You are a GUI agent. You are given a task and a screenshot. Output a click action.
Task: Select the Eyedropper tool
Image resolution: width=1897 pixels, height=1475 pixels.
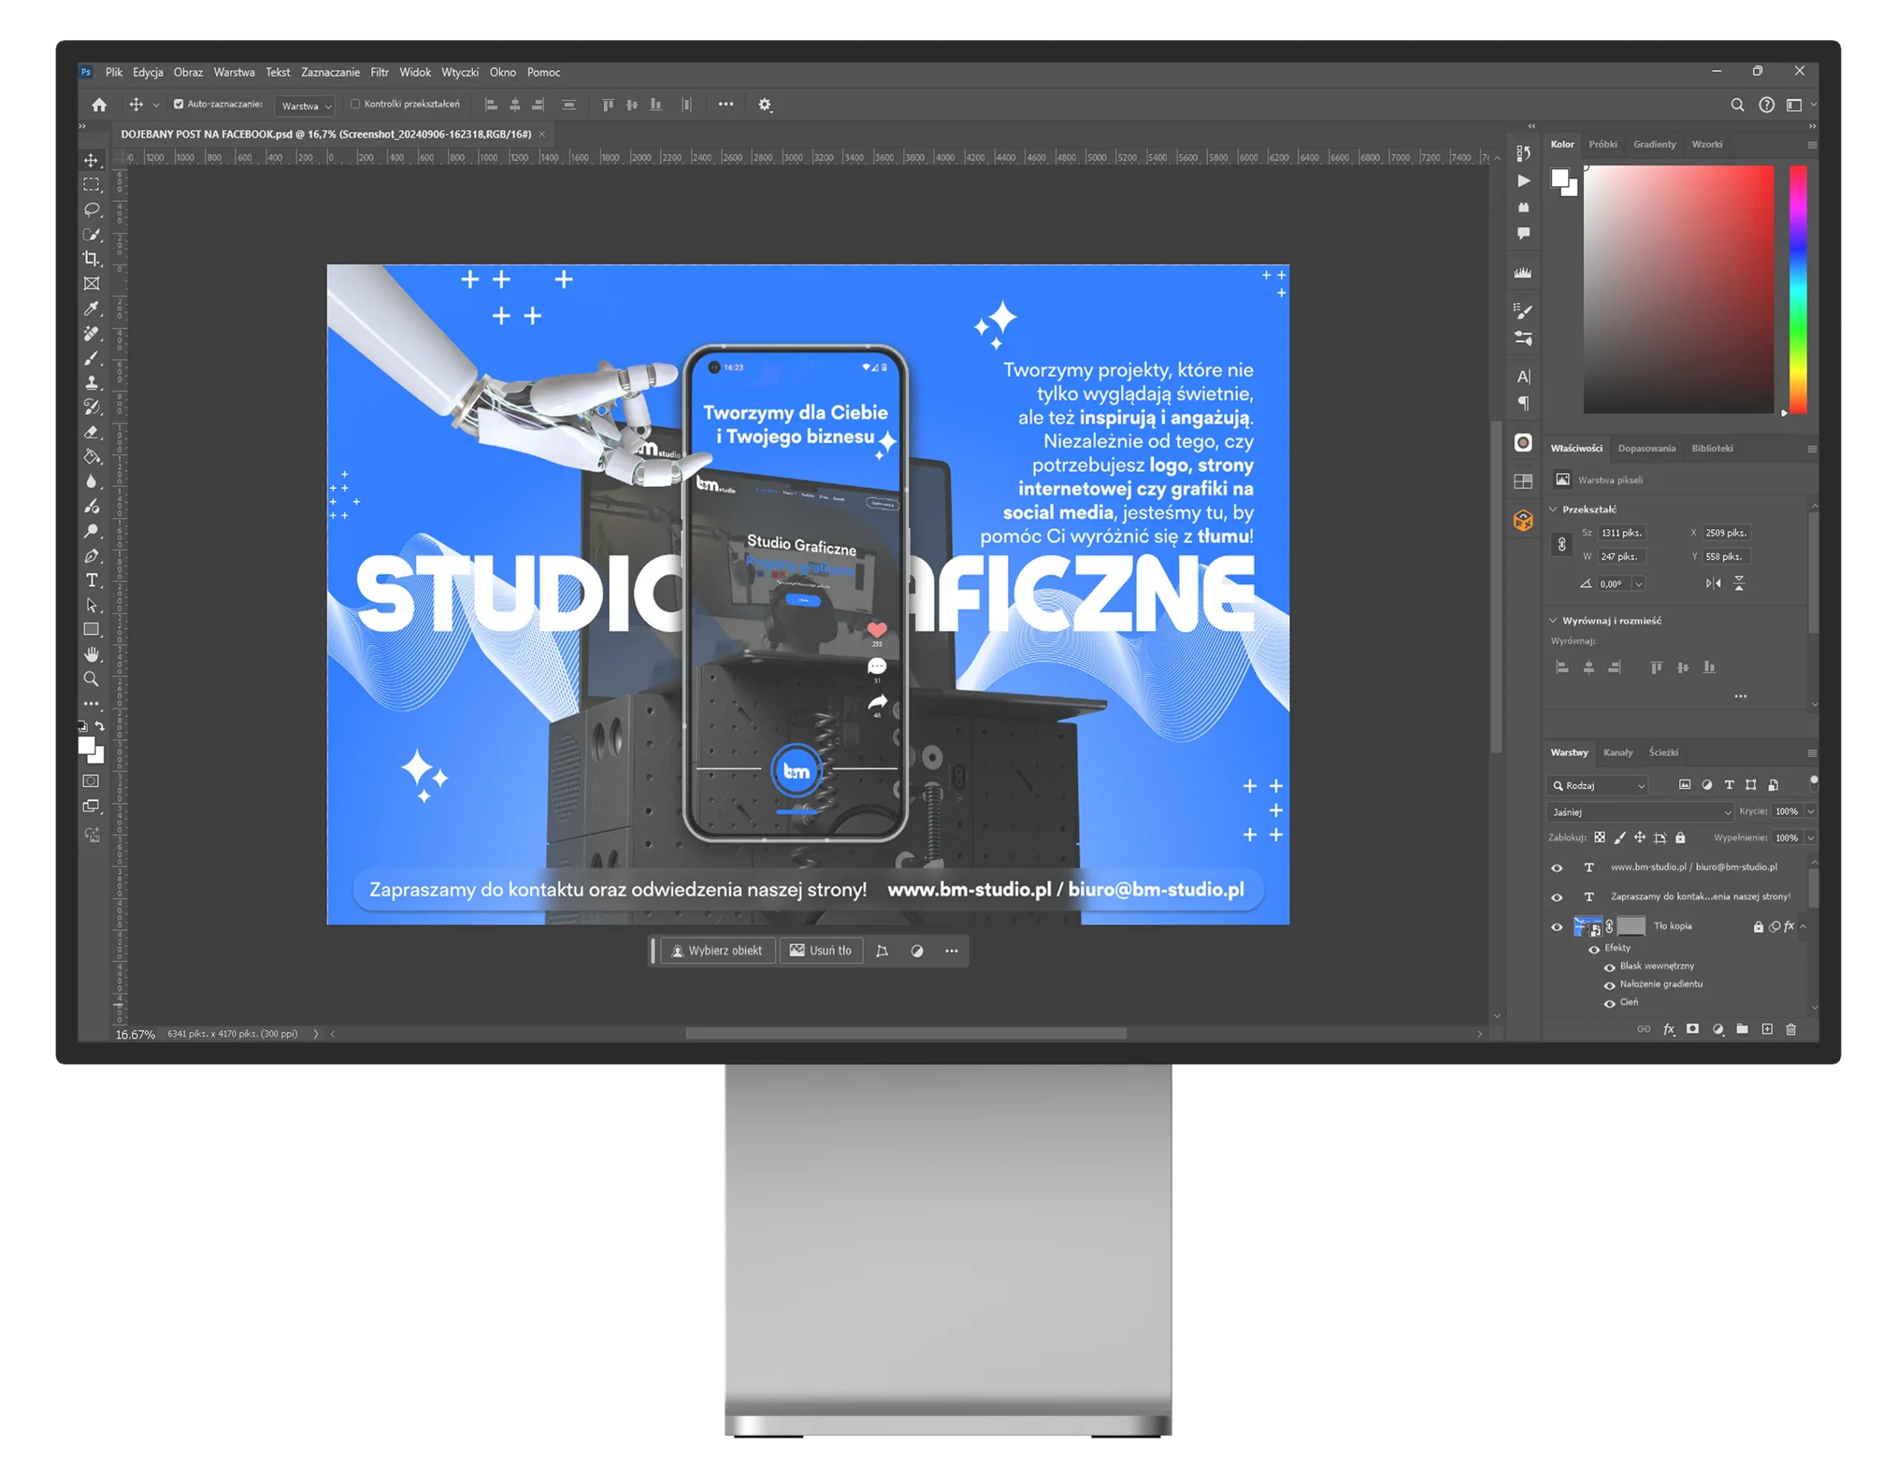point(91,308)
